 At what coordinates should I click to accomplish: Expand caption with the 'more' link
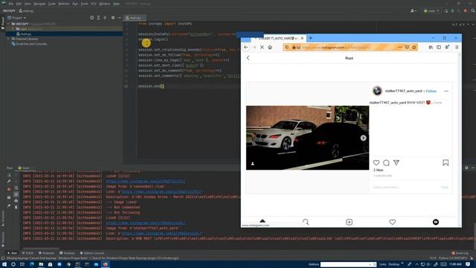click(437, 103)
